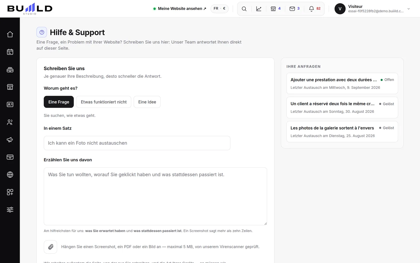Open the add-ons grid plus sidebar icon

coord(10,192)
